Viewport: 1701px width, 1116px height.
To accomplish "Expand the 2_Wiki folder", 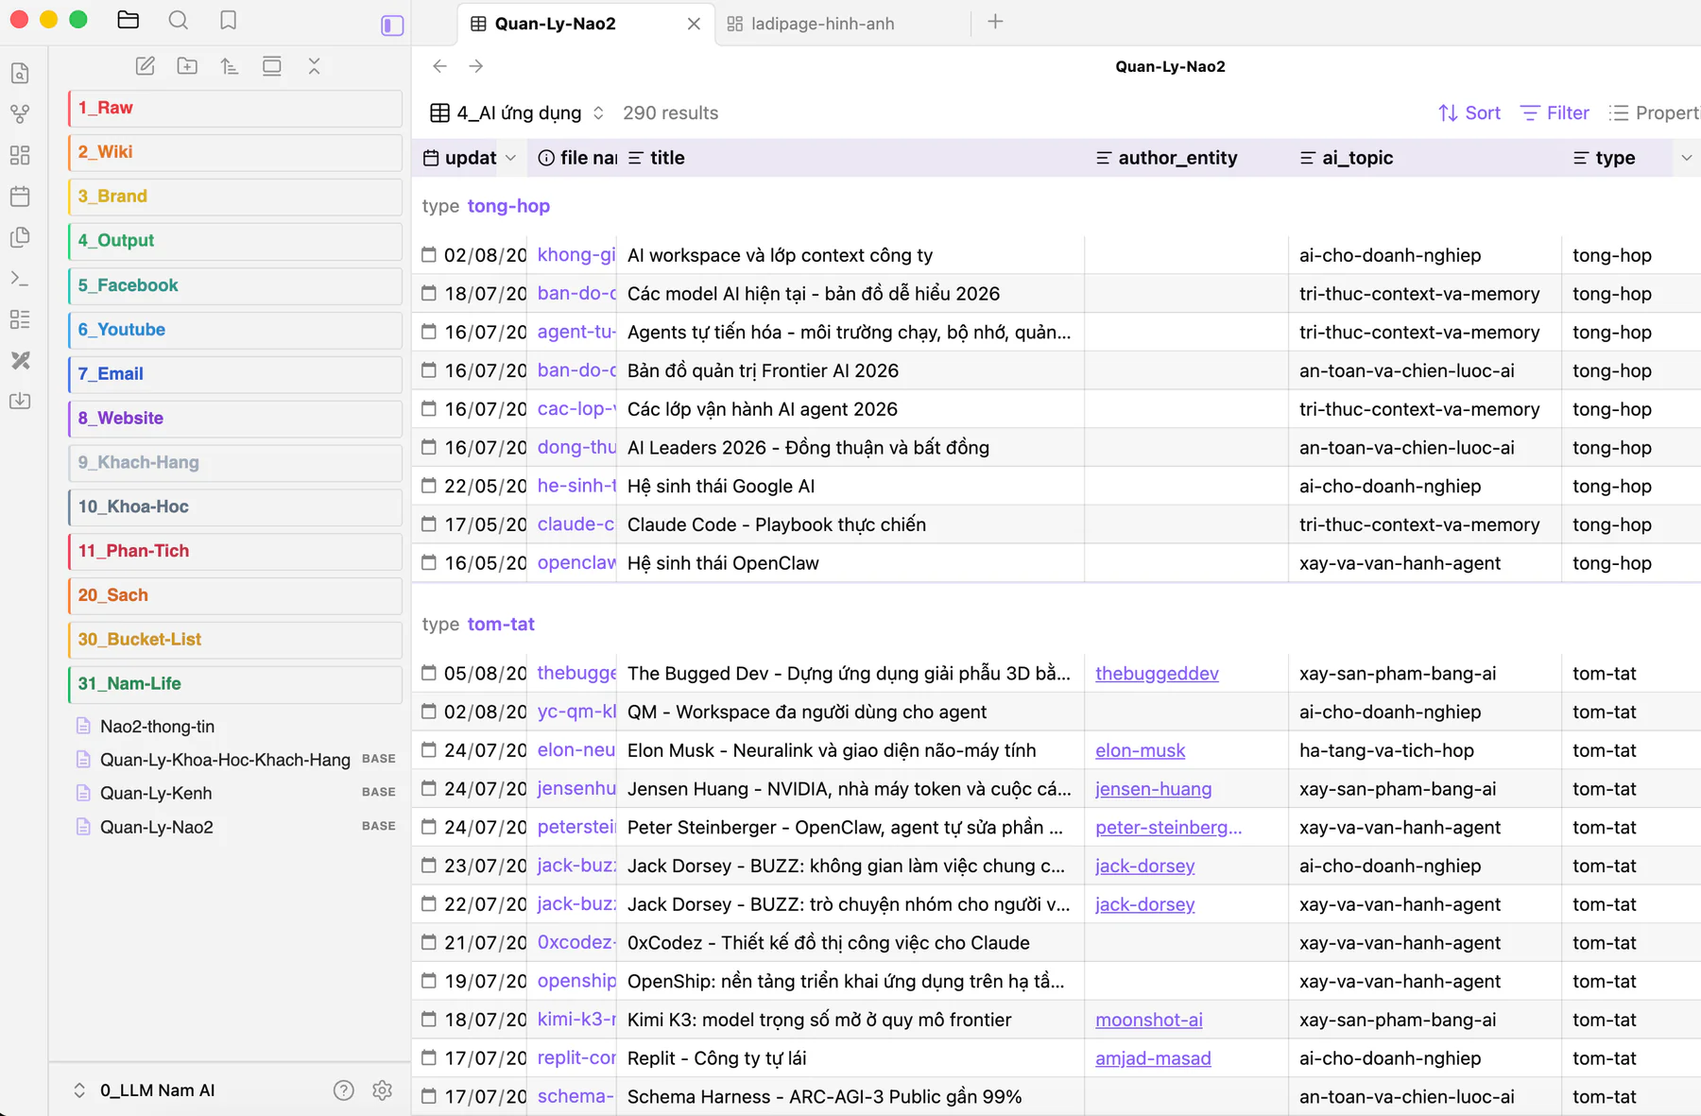I will click(x=235, y=153).
